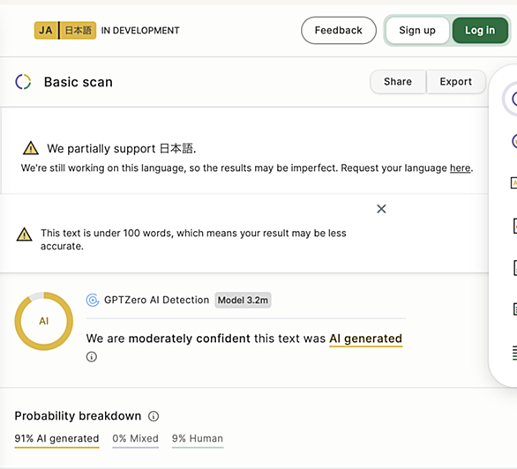Image resolution: width=517 pixels, height=469 pixels.
Task: Click the 日本語 language badge
Action: 79,30
